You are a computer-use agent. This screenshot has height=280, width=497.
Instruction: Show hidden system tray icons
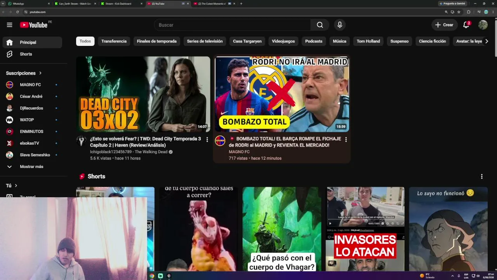[x=452, y=276]
